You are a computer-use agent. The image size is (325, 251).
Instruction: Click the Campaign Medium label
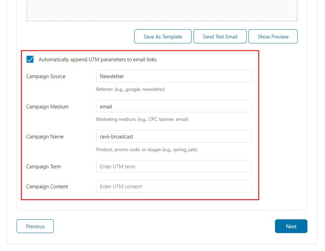coord(47,107)
